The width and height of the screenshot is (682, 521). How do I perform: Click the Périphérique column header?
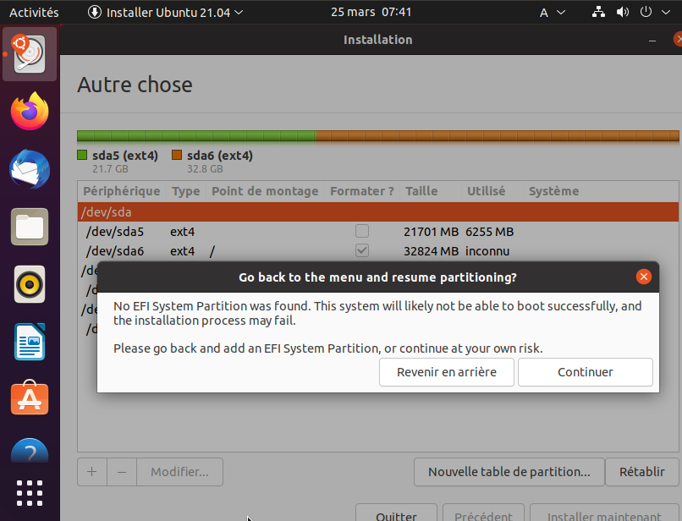[x=122, y=191]
